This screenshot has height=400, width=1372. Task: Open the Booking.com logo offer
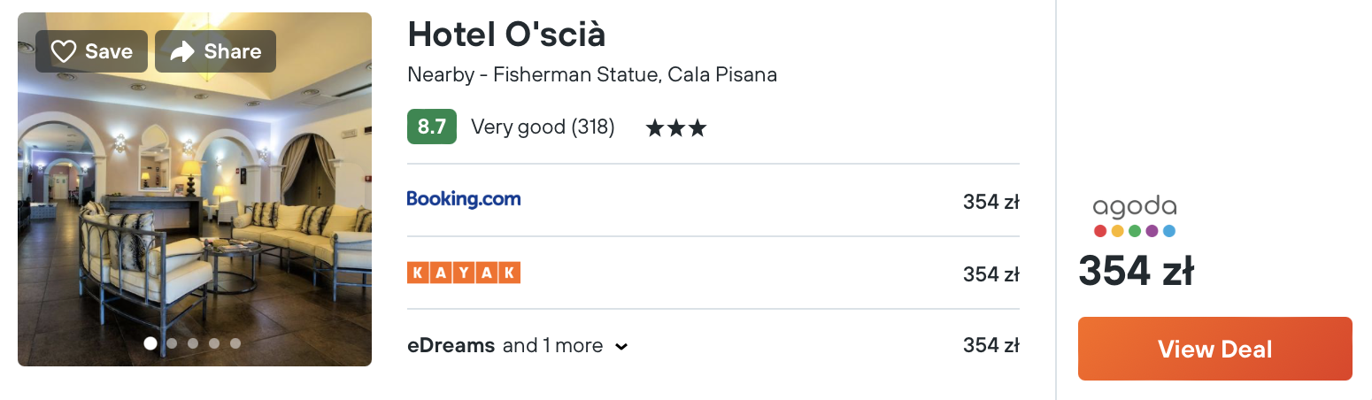tap(464, 199)
